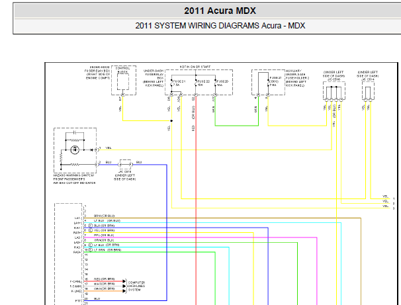The image size is (401, 305).
Task: Click the "LT BLU (OR BRN)" pin 9 label
Action: (x=107, y=245)
